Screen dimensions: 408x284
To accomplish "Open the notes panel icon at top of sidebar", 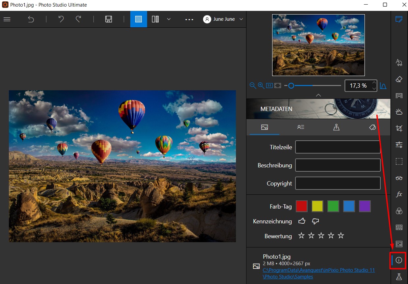I will coord(399,19).
